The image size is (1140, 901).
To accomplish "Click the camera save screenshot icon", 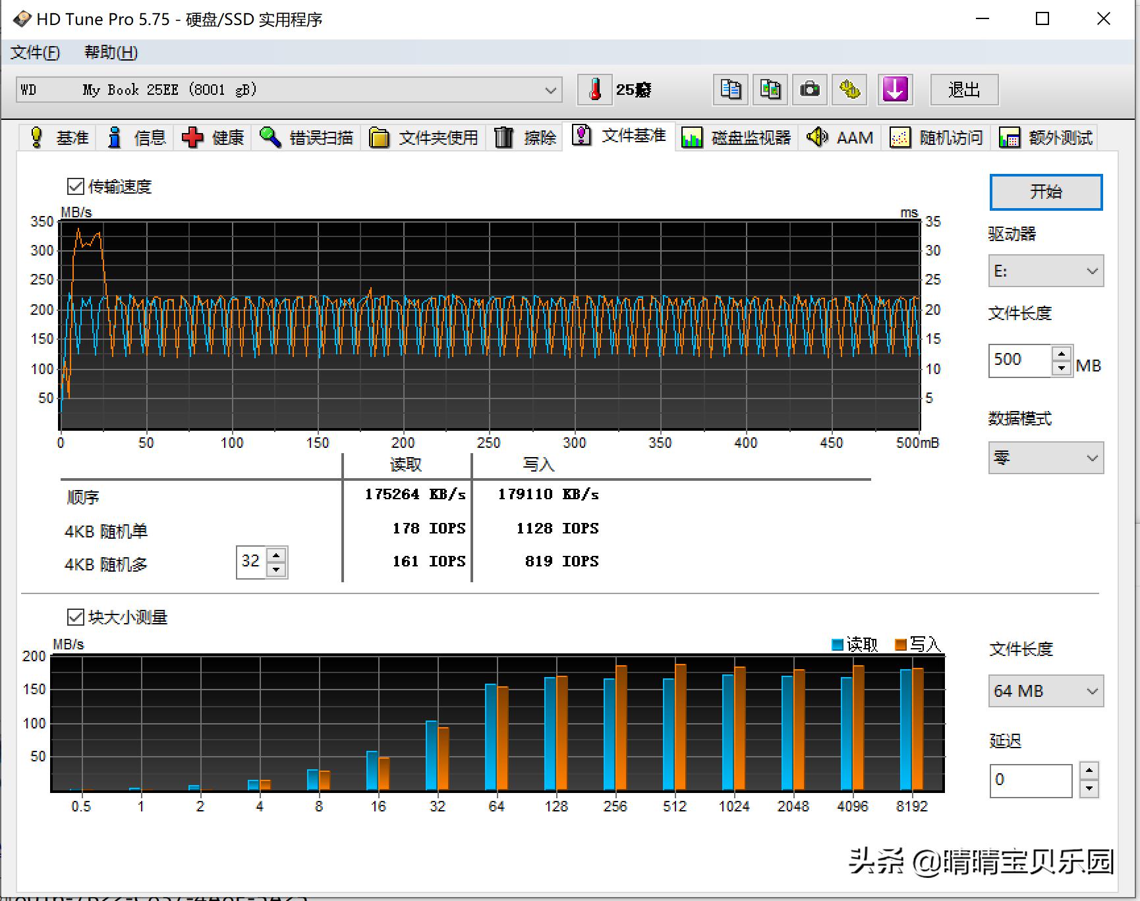I will (809, 90).
